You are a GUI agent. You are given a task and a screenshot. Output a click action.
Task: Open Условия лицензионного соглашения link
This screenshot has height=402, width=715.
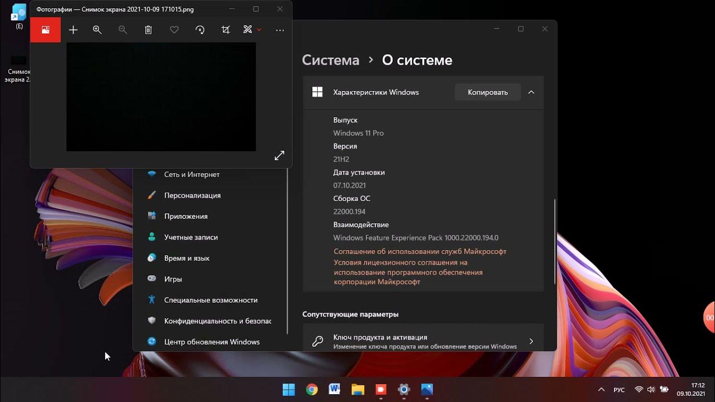[408, 272]
